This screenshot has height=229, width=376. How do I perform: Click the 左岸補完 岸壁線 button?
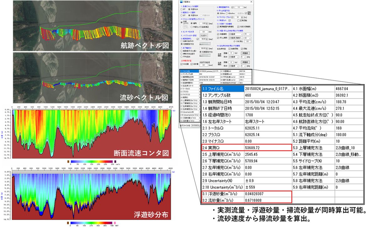point(245,53)
